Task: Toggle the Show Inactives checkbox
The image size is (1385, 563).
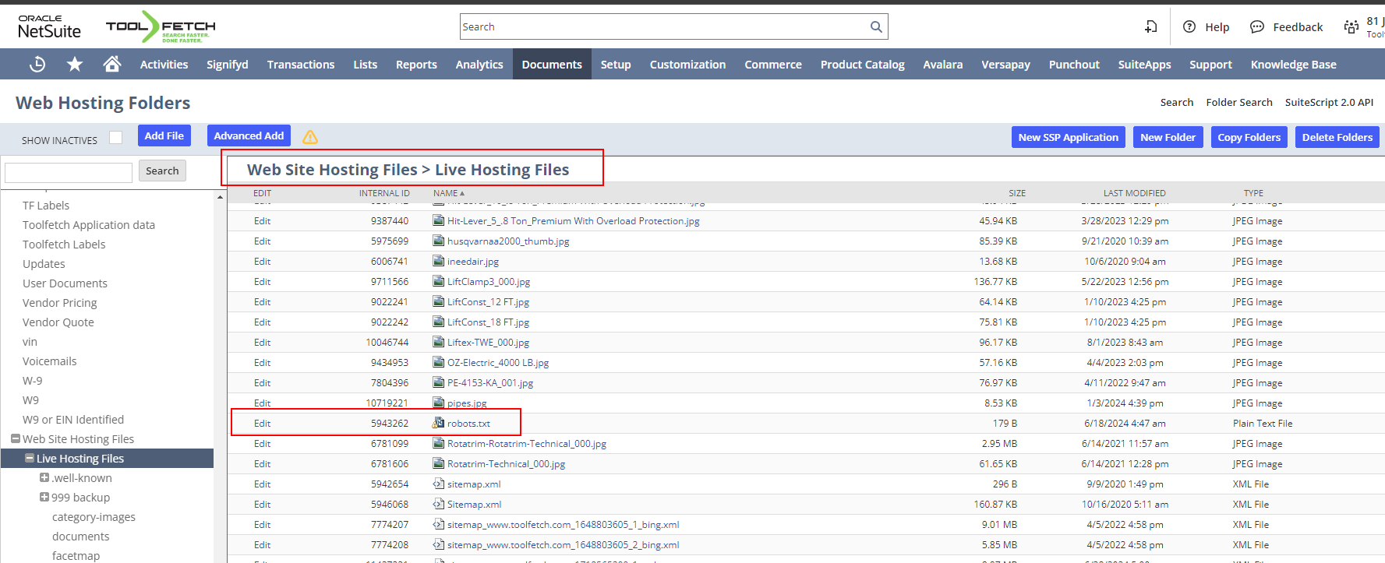Action: pyautogui.click(x=116, y=138)
